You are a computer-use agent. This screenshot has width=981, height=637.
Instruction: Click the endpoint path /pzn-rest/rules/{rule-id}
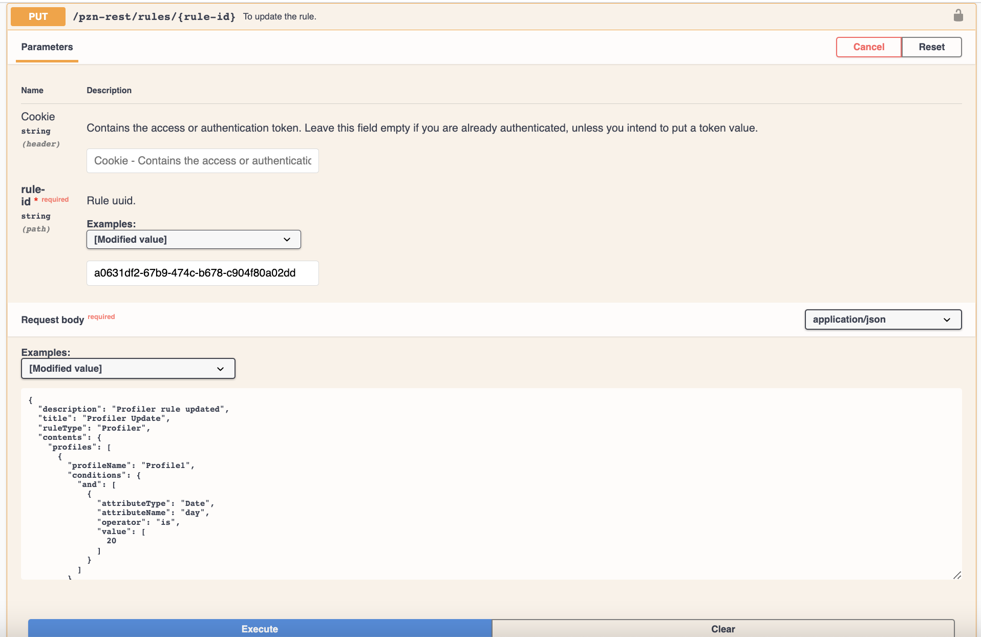(154, 16)
